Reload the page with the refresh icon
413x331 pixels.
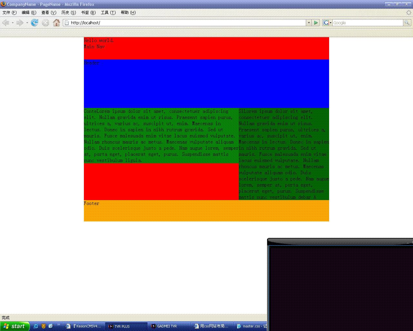(35, 23)
